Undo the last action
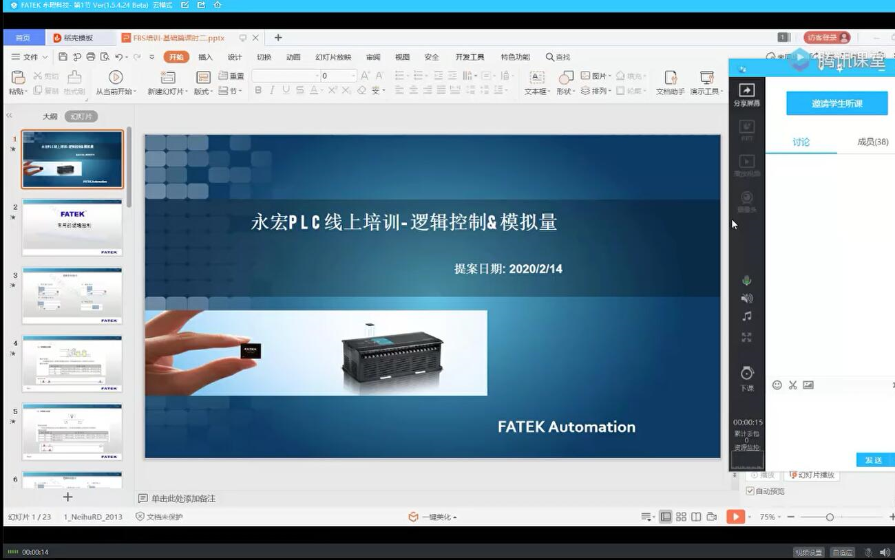 coord(118,57)
